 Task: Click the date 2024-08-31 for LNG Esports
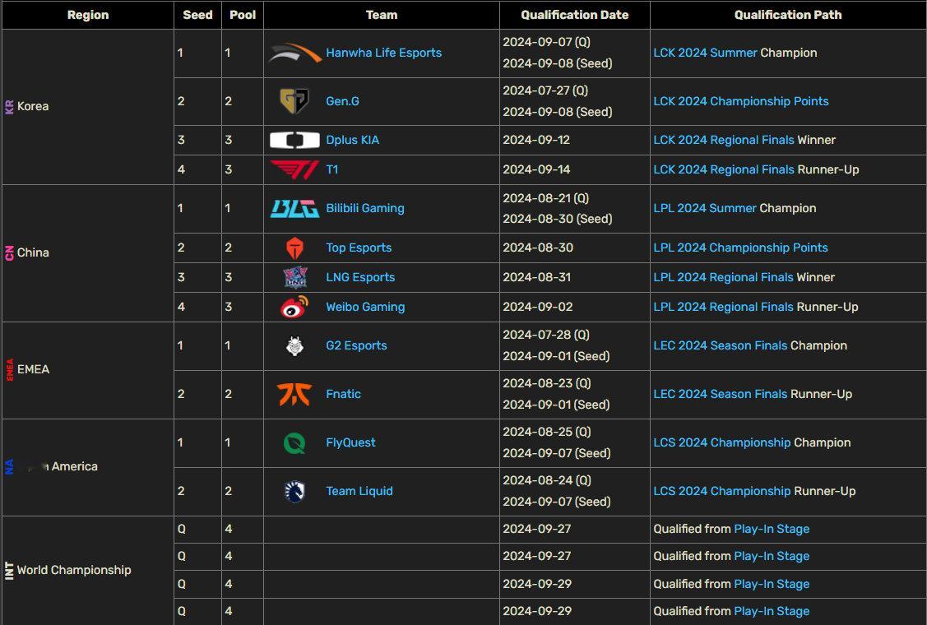pos(537,277)
